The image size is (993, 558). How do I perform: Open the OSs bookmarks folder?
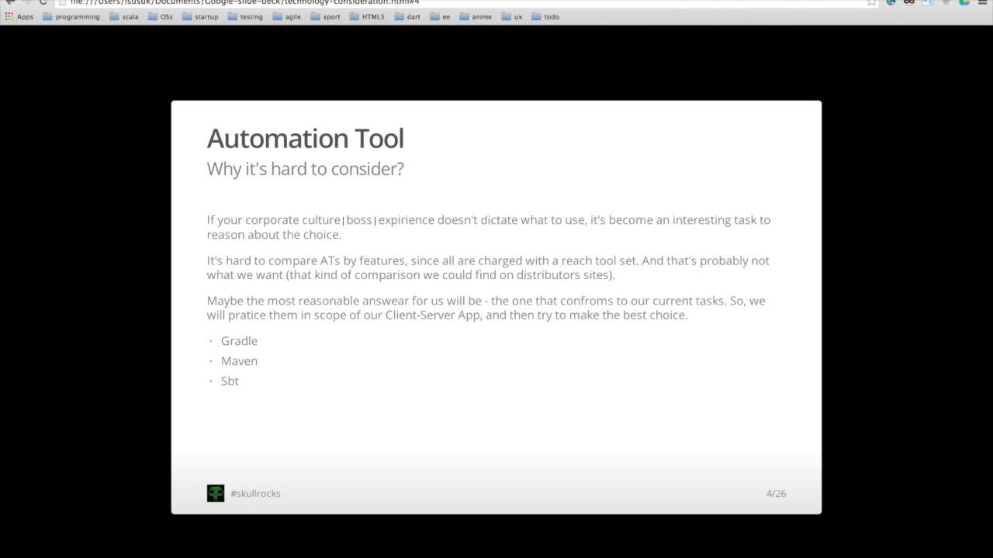161,16
